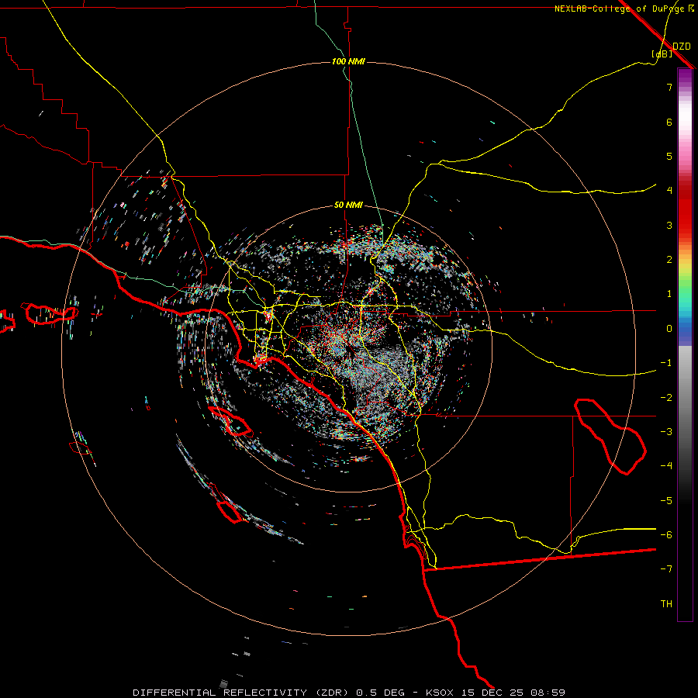Click the "4" value on the color scale
The height and width of the screenshot is (698, 698).
click(x=669, y=191)
